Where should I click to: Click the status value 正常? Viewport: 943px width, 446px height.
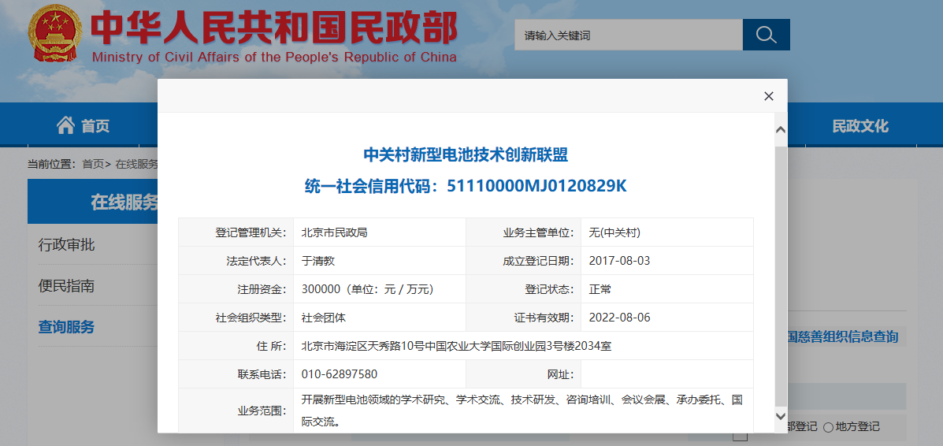(600, 289)
